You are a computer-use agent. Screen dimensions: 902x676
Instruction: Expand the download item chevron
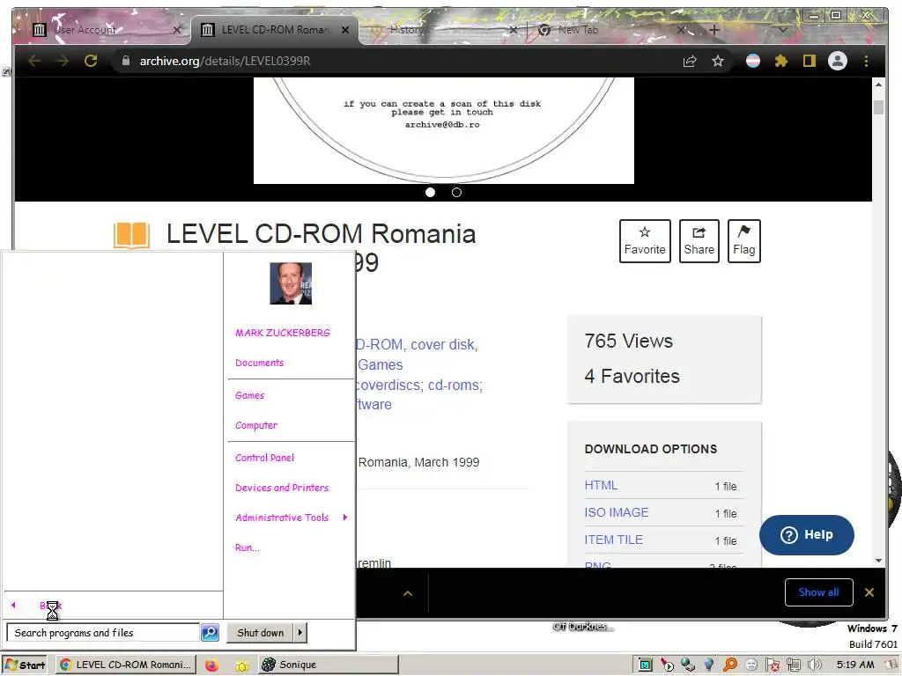click(x=407, y=593)
